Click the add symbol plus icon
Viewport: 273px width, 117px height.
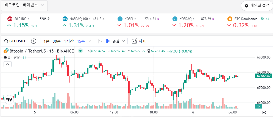[x=34, y=41]
